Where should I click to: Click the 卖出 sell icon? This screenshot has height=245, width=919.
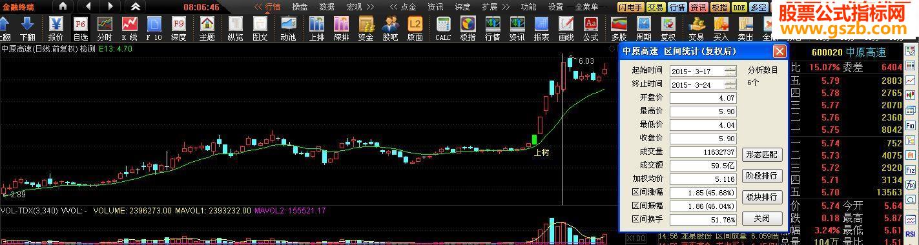[745, 28]
